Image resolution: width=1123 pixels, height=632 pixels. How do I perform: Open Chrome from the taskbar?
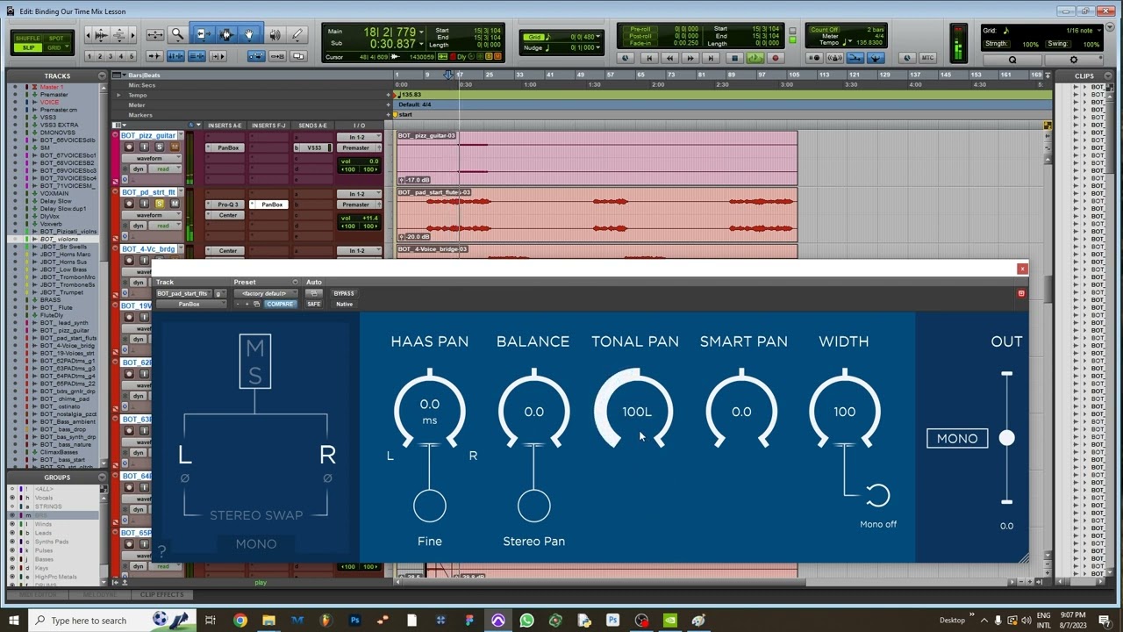point(240,621)
